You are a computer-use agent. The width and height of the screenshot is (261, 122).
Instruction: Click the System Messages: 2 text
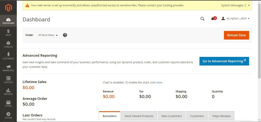[233, 6]
